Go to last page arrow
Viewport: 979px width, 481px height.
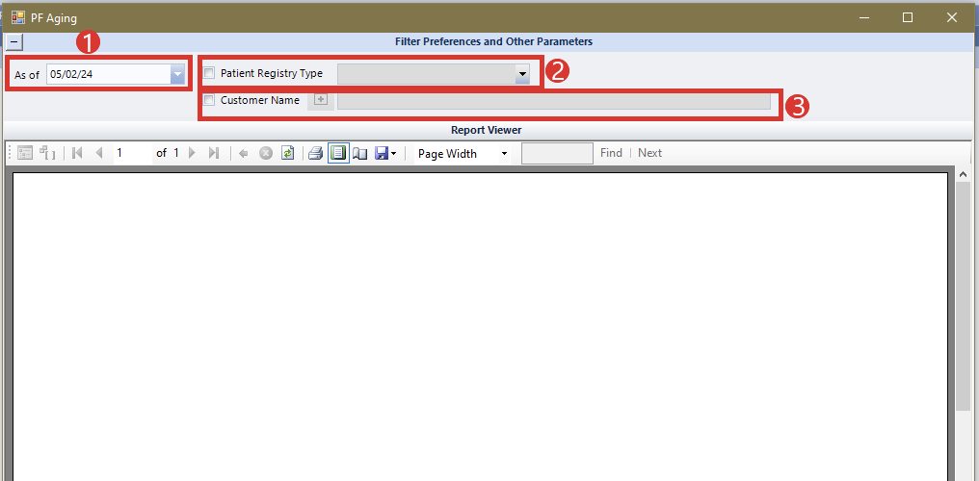[214, 153]
